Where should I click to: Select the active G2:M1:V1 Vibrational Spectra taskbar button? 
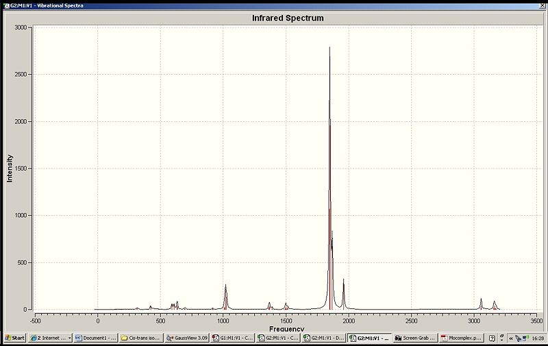370,338
